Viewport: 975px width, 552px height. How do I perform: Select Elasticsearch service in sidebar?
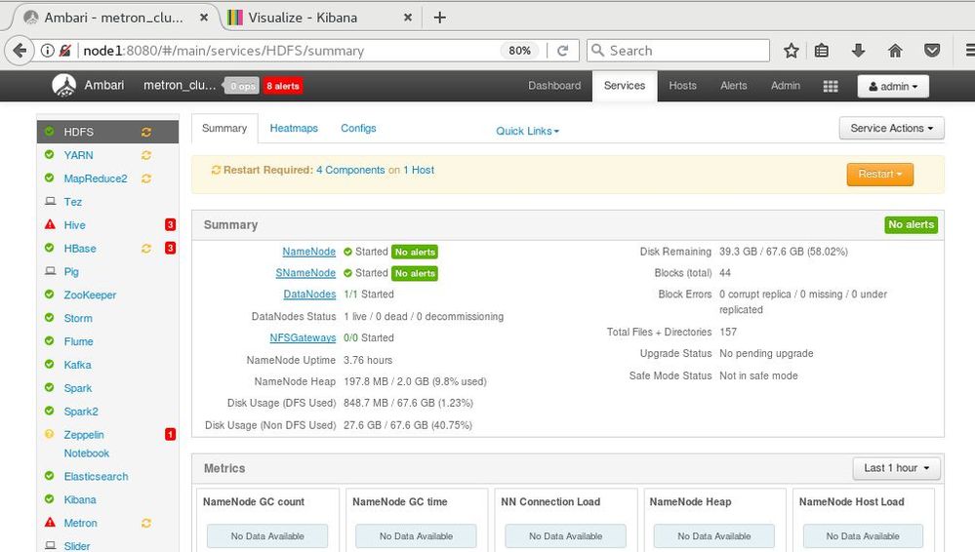tap(96, 477)
